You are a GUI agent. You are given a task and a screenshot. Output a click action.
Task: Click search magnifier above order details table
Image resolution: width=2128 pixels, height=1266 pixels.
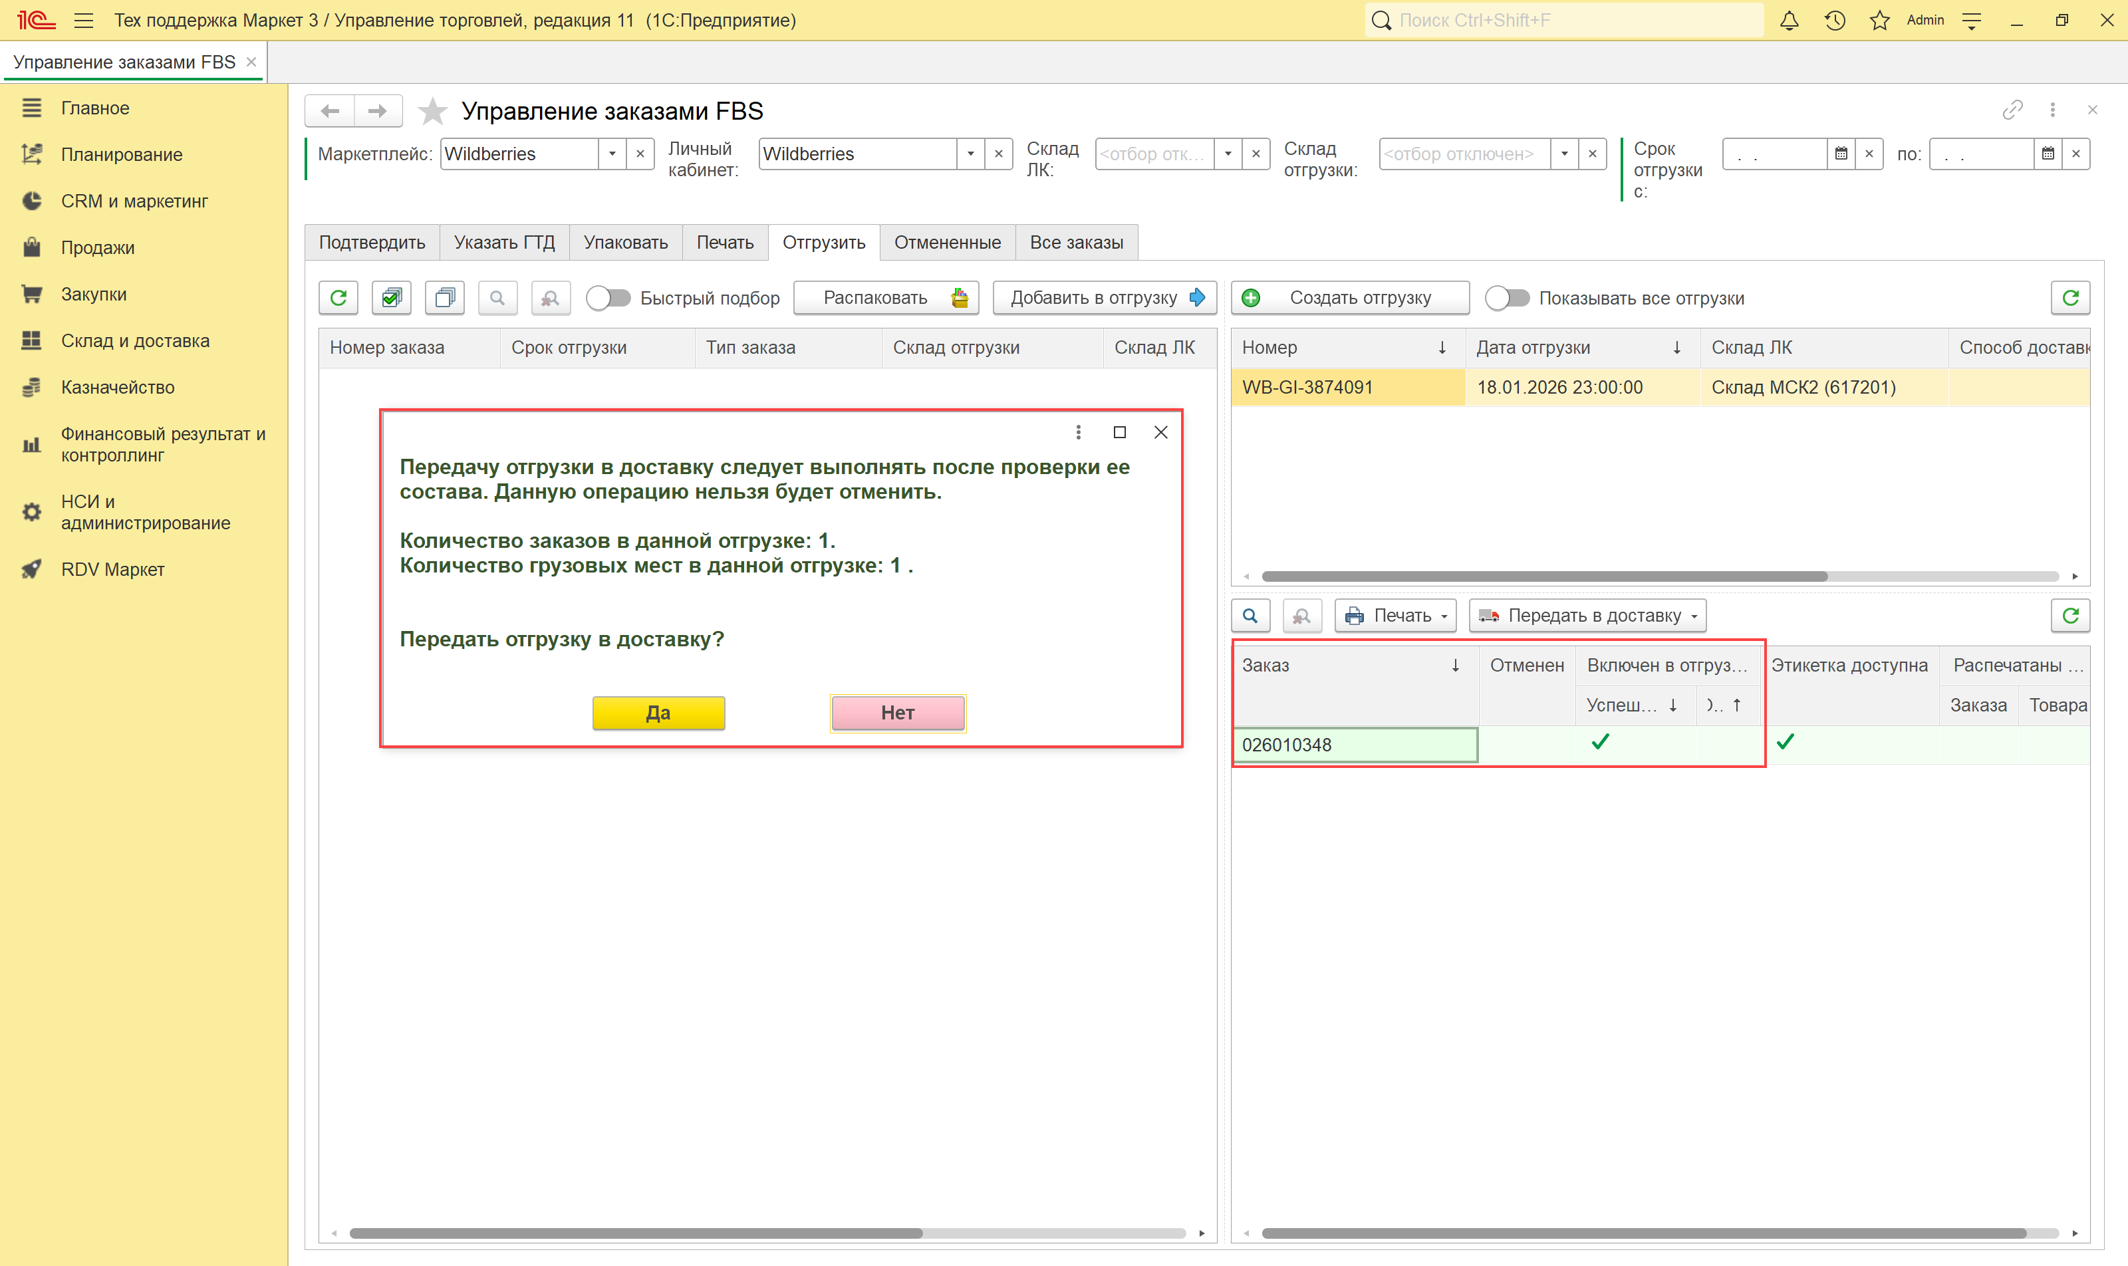click(x=1250, y=616)
